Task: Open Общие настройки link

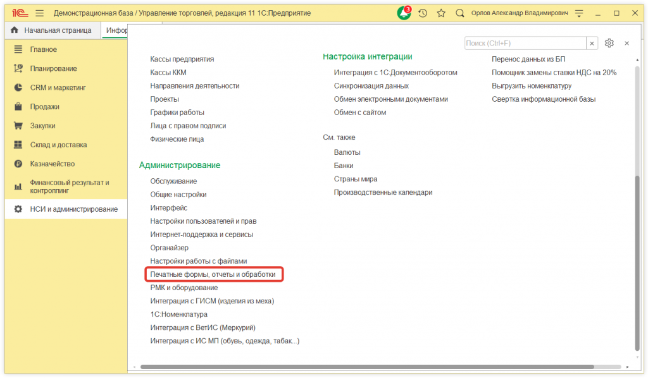Action: click(178, 195)
